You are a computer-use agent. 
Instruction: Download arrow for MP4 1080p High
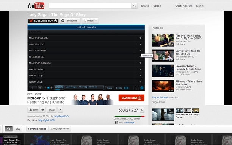click(x=140, y=38)
